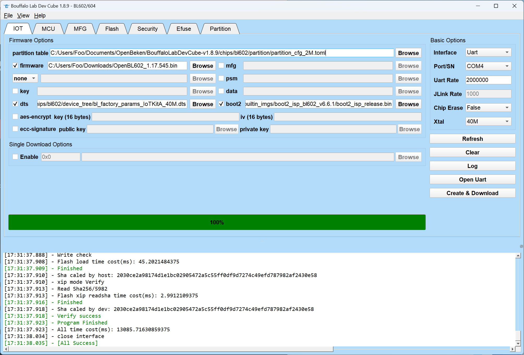524x355 pixels.
Task: Click horizontal scrollbar left arrow
Action: coord(6,349)
